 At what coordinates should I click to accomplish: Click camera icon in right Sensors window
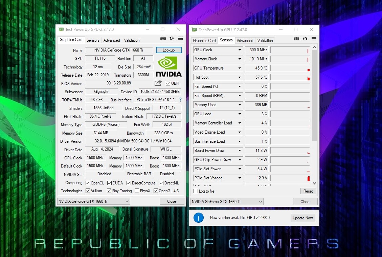[x=296, y=39]
